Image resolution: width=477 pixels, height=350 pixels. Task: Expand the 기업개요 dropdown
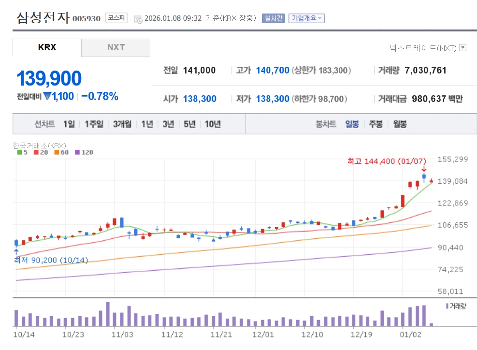306,18
